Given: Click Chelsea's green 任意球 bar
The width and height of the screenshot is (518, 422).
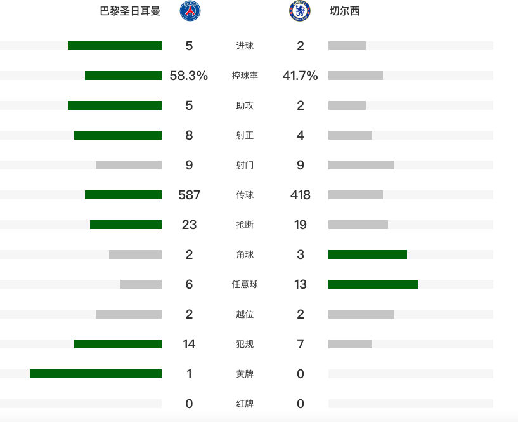Looking at the screenshot, I should (373, 284).
